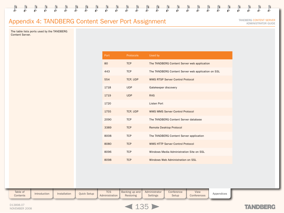Viewport: 284px width, 213px height.
Task: Open the Conference Setup tab
Action: click(x=175, y=193)
